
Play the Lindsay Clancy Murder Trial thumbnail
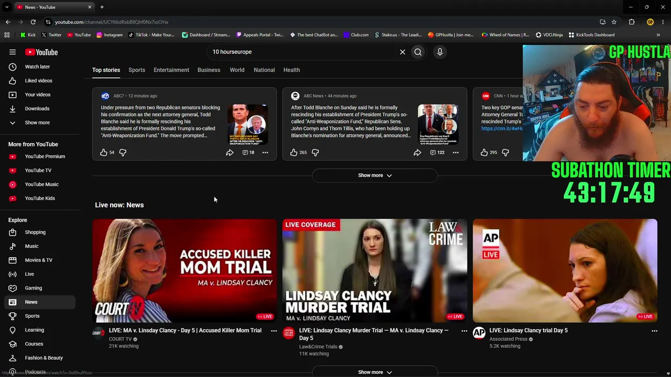click(x=375, y=271)
